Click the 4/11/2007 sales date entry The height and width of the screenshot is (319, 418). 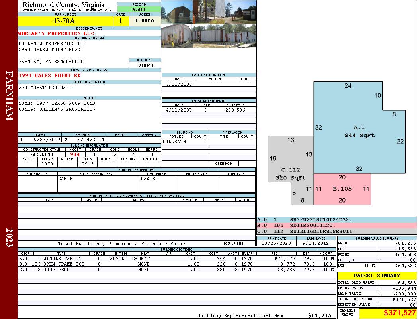(179, 84)
